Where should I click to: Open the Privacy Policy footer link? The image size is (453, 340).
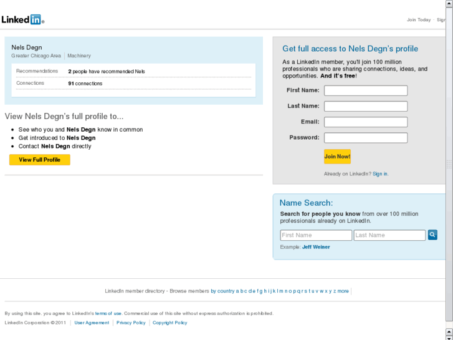tap(131, 323)
